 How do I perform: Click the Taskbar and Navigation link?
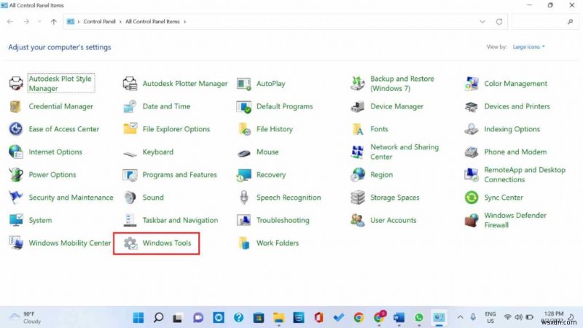180,220
